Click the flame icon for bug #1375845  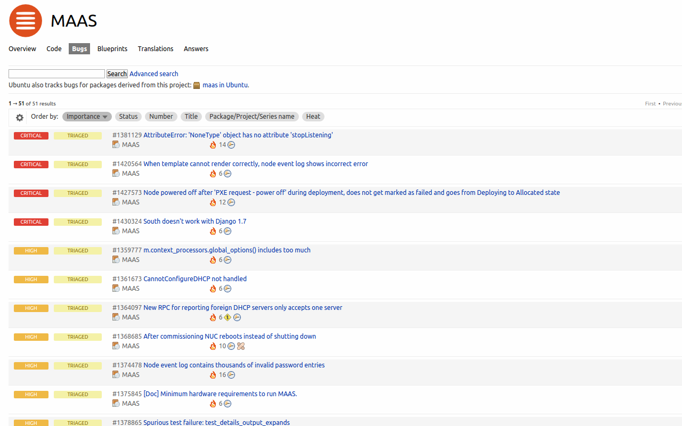click(x=213, y=404)
